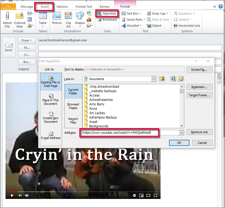Show Browsed Pages in the dialog
Viewport: 225px width, 208px height.
pyautogui.click(x=73, y=106)
